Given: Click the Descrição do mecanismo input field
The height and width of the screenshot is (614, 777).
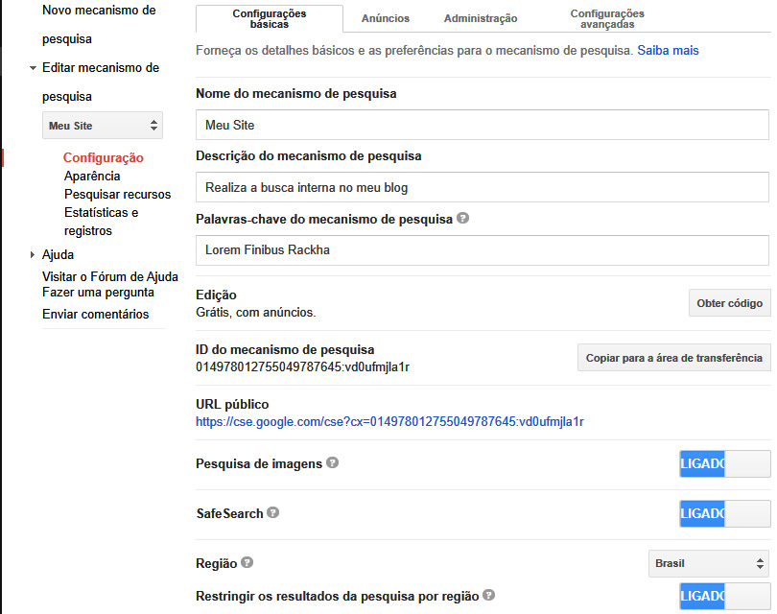Looking at the screenshot, I should click(483, 187).
